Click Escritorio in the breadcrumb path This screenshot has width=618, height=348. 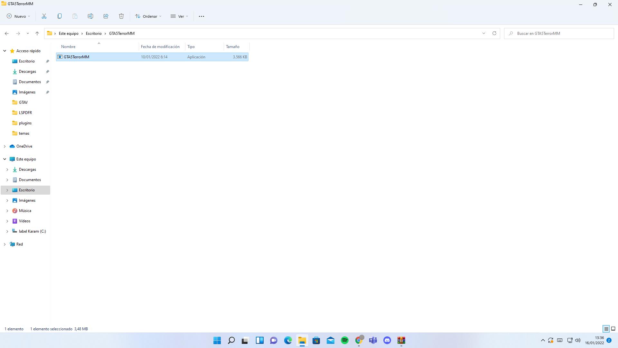pyautogui.click(x=94, y=34)
